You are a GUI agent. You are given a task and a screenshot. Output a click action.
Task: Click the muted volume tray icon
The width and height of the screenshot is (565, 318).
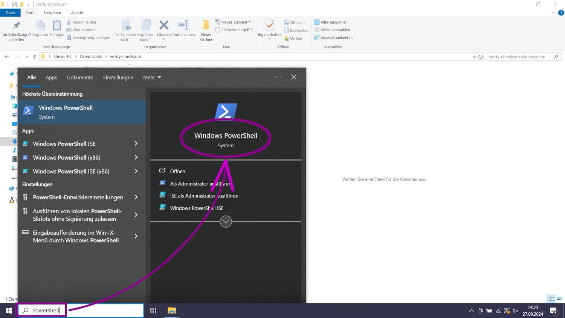516,311
